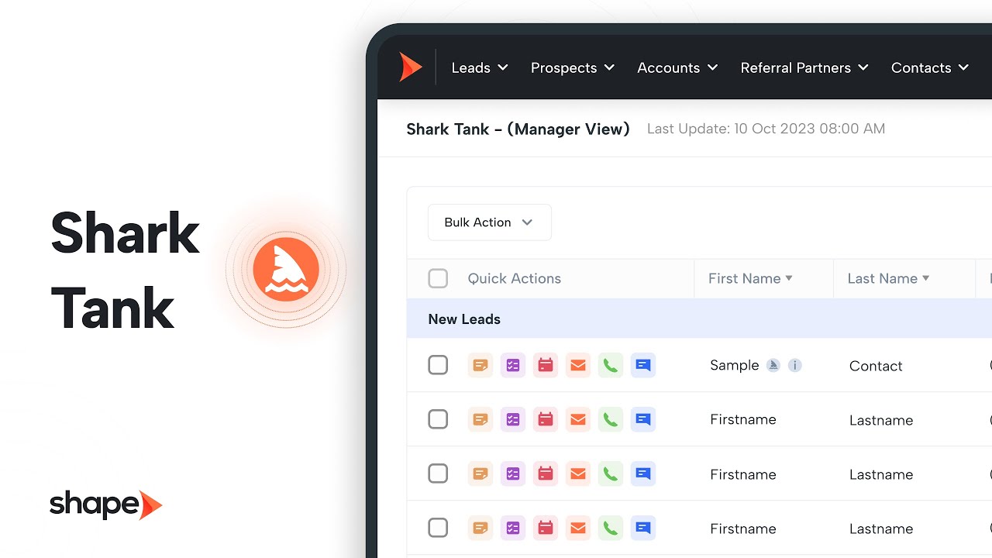Sort by the First Name column arrow
992x558 pixels.
click(x=789, y=278)
